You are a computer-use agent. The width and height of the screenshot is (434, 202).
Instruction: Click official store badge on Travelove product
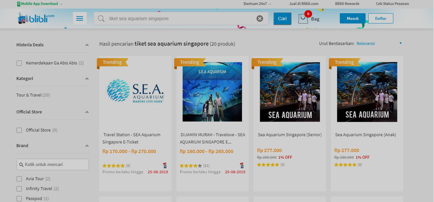click(243, 166)
